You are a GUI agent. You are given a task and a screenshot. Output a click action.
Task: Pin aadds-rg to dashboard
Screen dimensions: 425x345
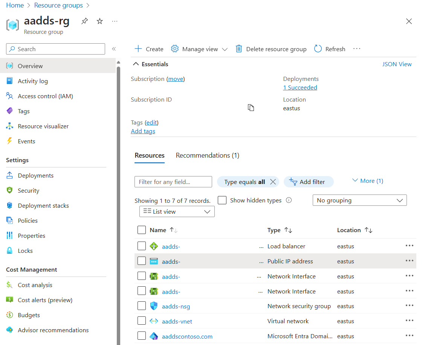pyautogui.click(x=84, y=21)
